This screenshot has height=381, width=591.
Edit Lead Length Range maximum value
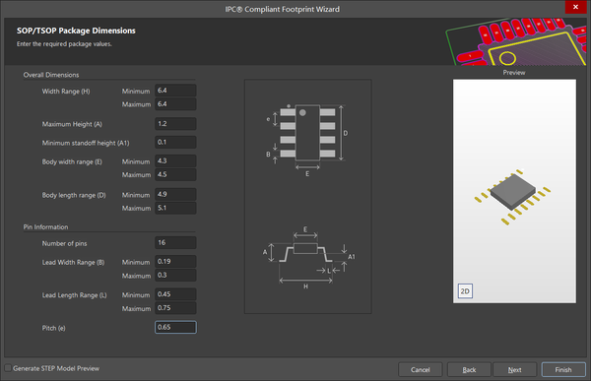[x=175, y=308]
